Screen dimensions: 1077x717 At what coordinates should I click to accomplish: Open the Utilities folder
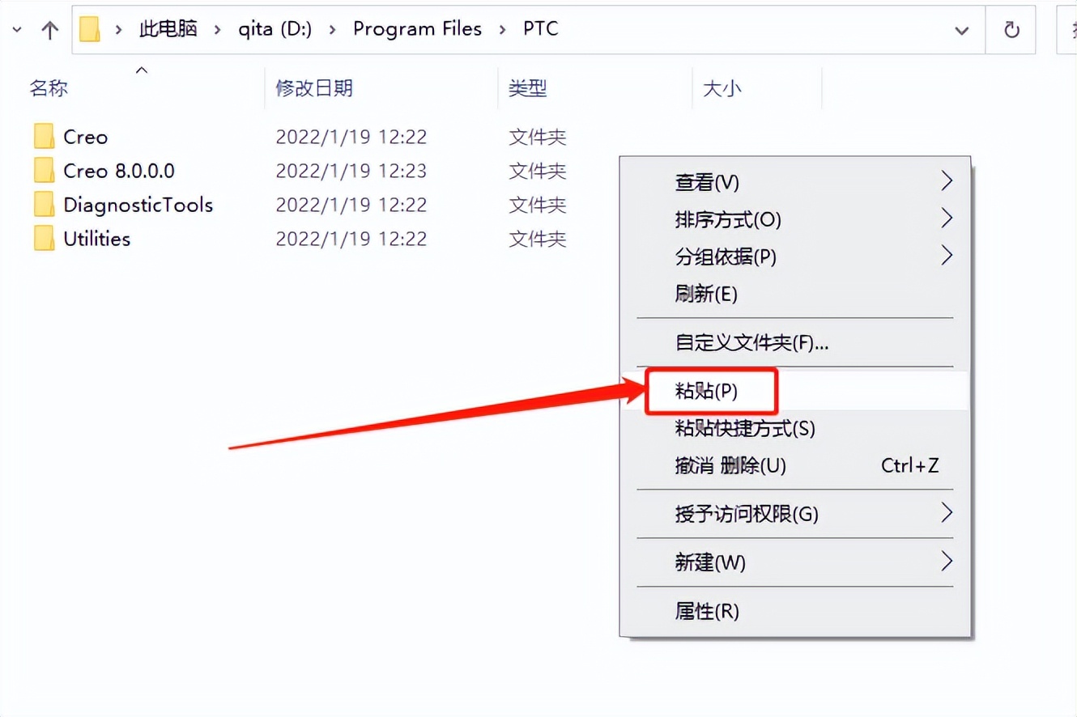tap(96, 239)
